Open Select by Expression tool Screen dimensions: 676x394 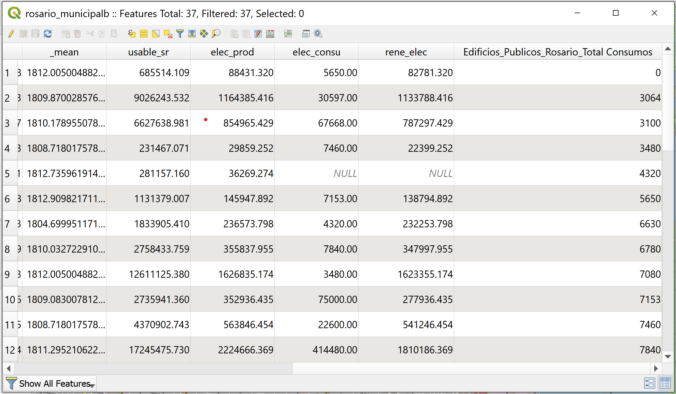click(132, 34)
